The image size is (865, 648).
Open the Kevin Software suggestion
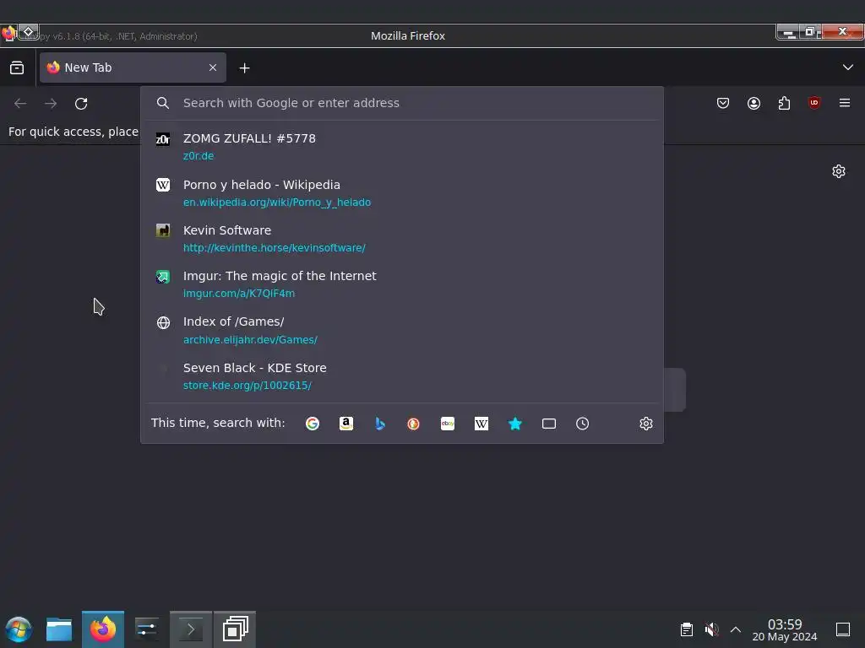pos(402,239)
